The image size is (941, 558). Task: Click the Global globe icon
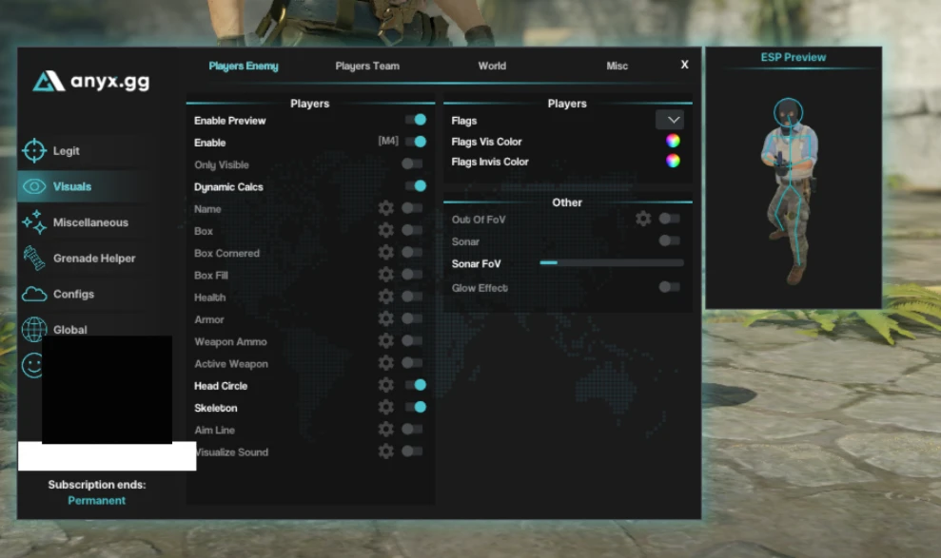pos(34,329)
